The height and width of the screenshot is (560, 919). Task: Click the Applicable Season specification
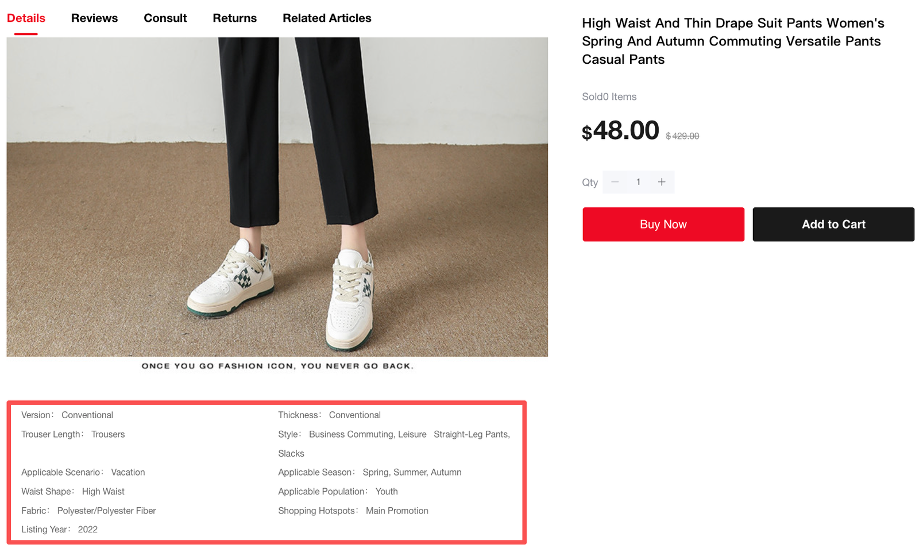[x=369, y=472]
